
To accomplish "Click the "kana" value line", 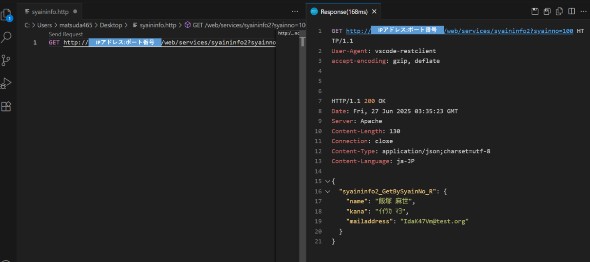I will pos(377,212).
